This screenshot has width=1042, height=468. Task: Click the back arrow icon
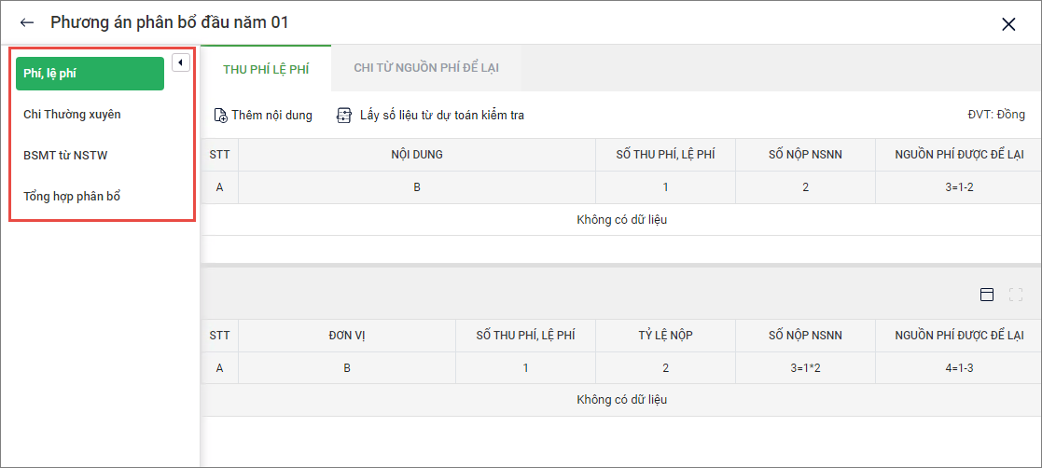click(27, 23)
